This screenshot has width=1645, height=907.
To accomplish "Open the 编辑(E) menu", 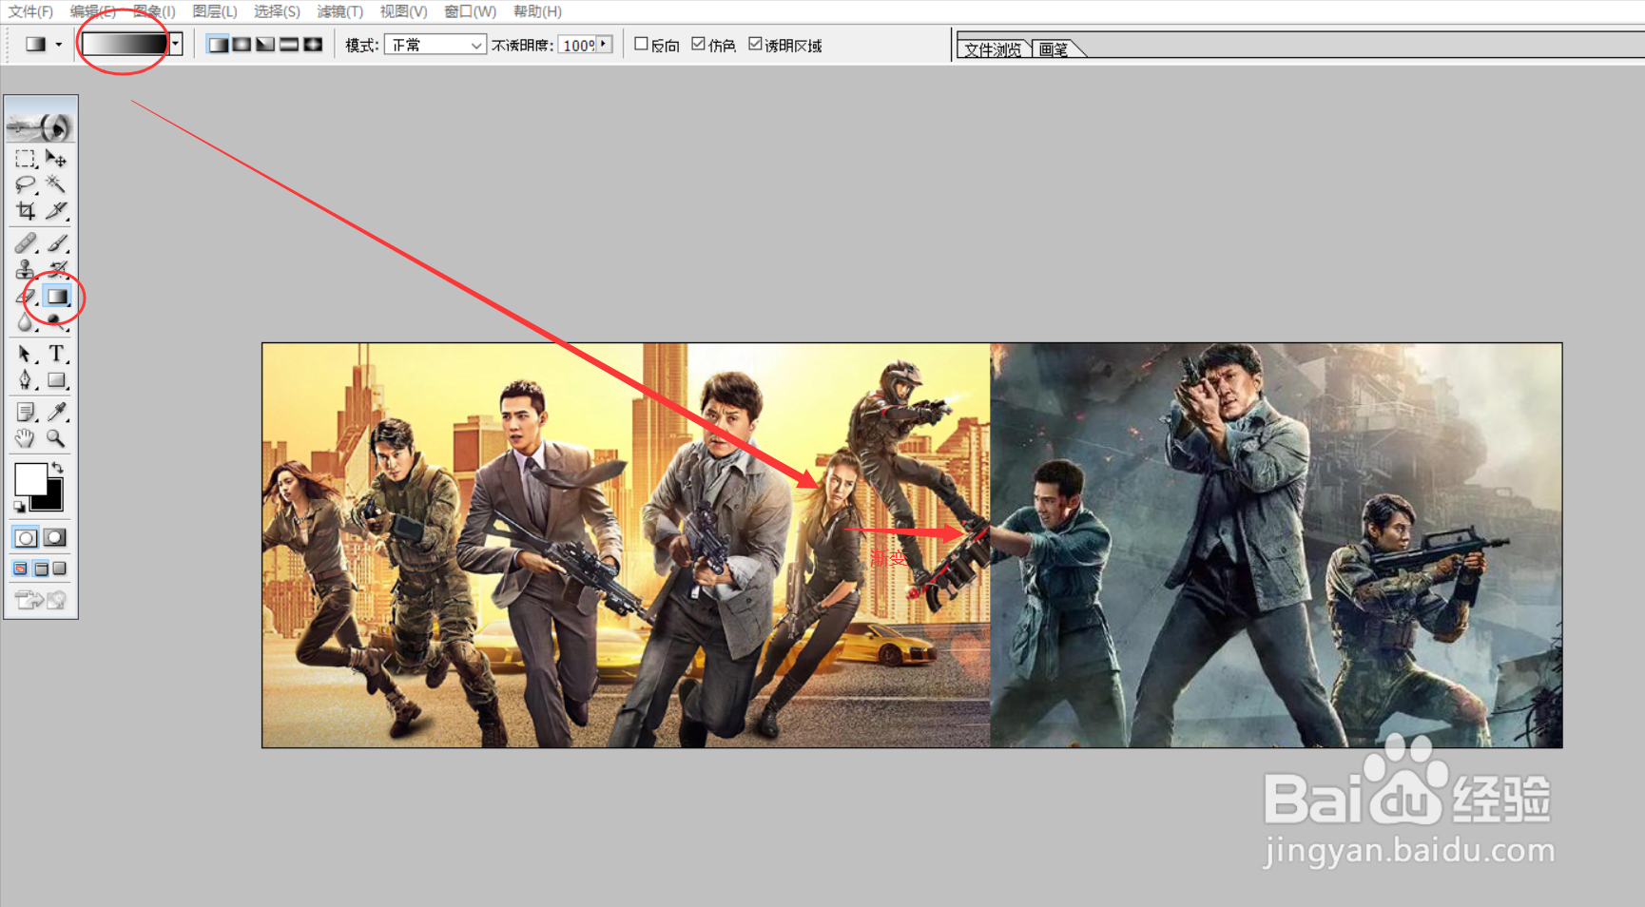I will point(92,11).
